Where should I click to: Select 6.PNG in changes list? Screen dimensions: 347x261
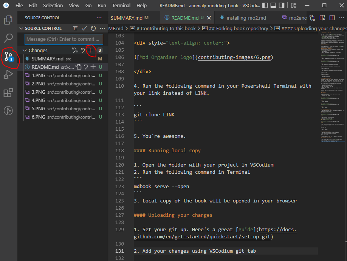click(x=63, y=117)
